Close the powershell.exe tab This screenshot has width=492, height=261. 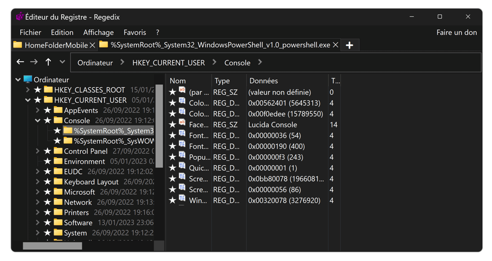click(336, 45)
